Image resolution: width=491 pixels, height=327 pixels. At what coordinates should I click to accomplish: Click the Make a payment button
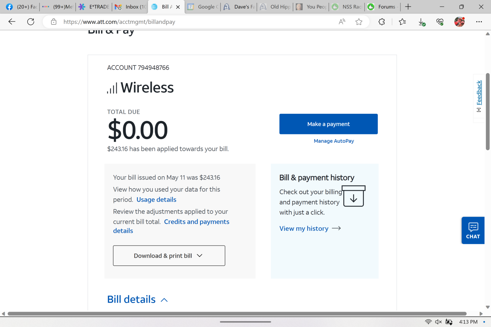(x=328, y=124)
